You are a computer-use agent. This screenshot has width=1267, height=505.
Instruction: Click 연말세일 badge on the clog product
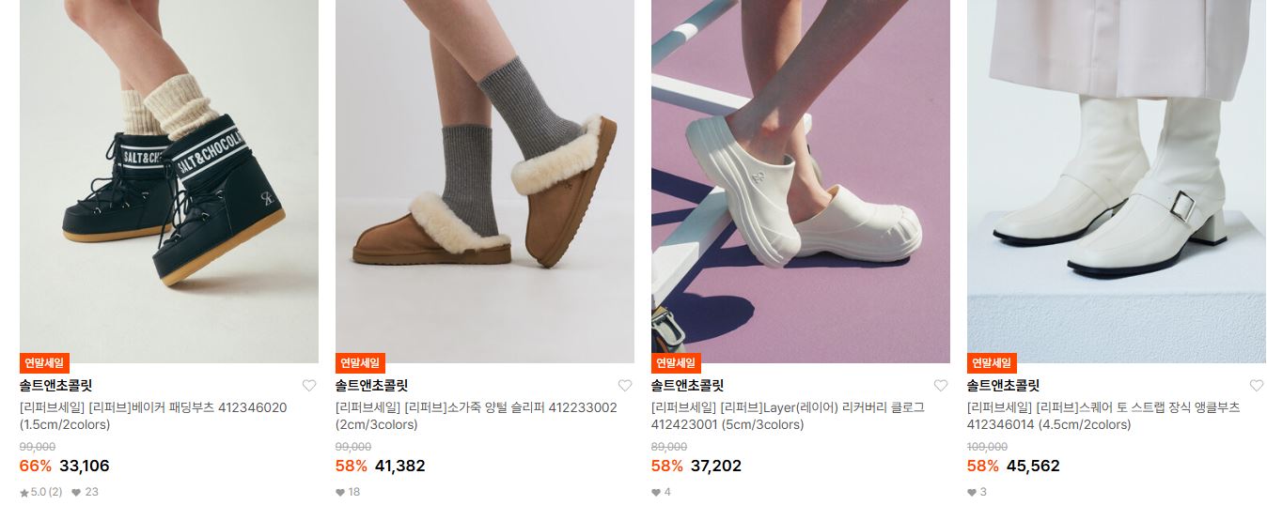tap(676, 363)
